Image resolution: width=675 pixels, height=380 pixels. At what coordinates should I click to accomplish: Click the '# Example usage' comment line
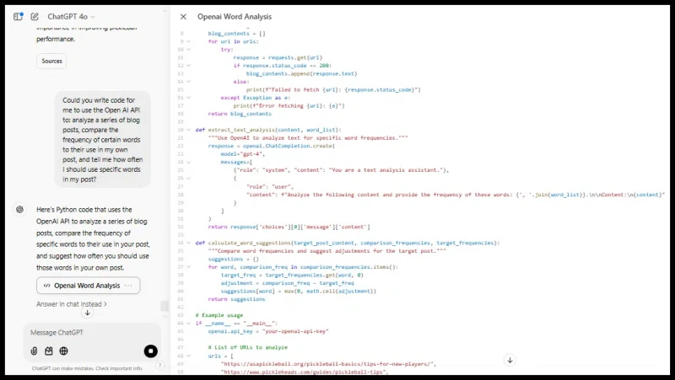tap(219, 315)
